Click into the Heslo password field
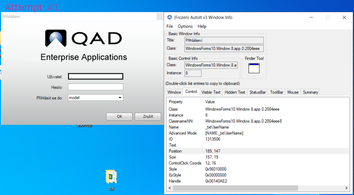The height and width of the screenshot is (195, 354). point(96,87)
